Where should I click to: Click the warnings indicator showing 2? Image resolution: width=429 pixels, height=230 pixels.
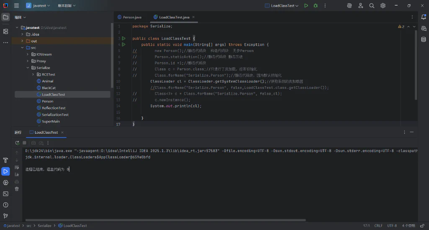tap(401, 26)
